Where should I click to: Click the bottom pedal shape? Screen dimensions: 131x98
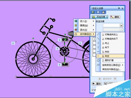click(65, 65)
